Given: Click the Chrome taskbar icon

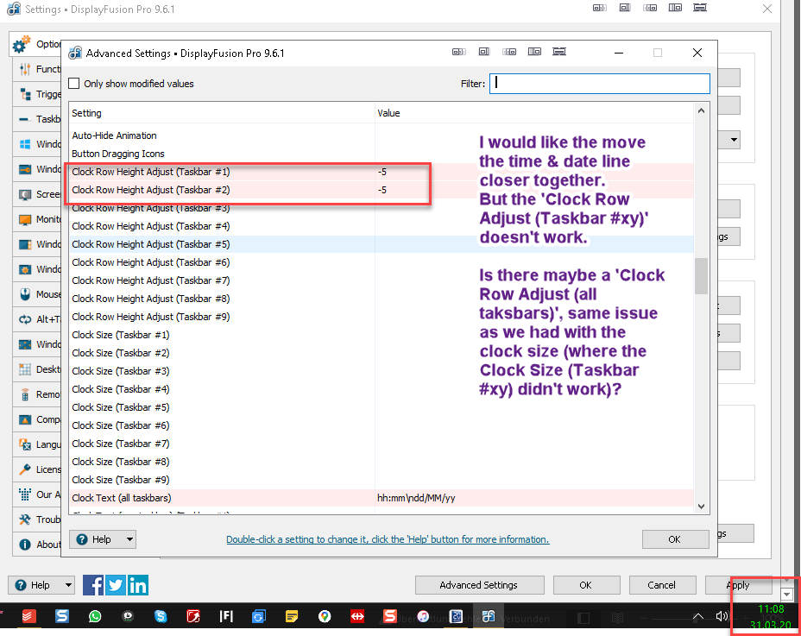Looking at the screenshot, I should click(325, 617).
